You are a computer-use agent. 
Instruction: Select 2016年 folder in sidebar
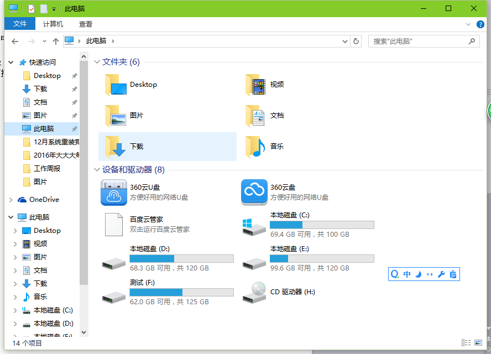(x=51, y=155)
